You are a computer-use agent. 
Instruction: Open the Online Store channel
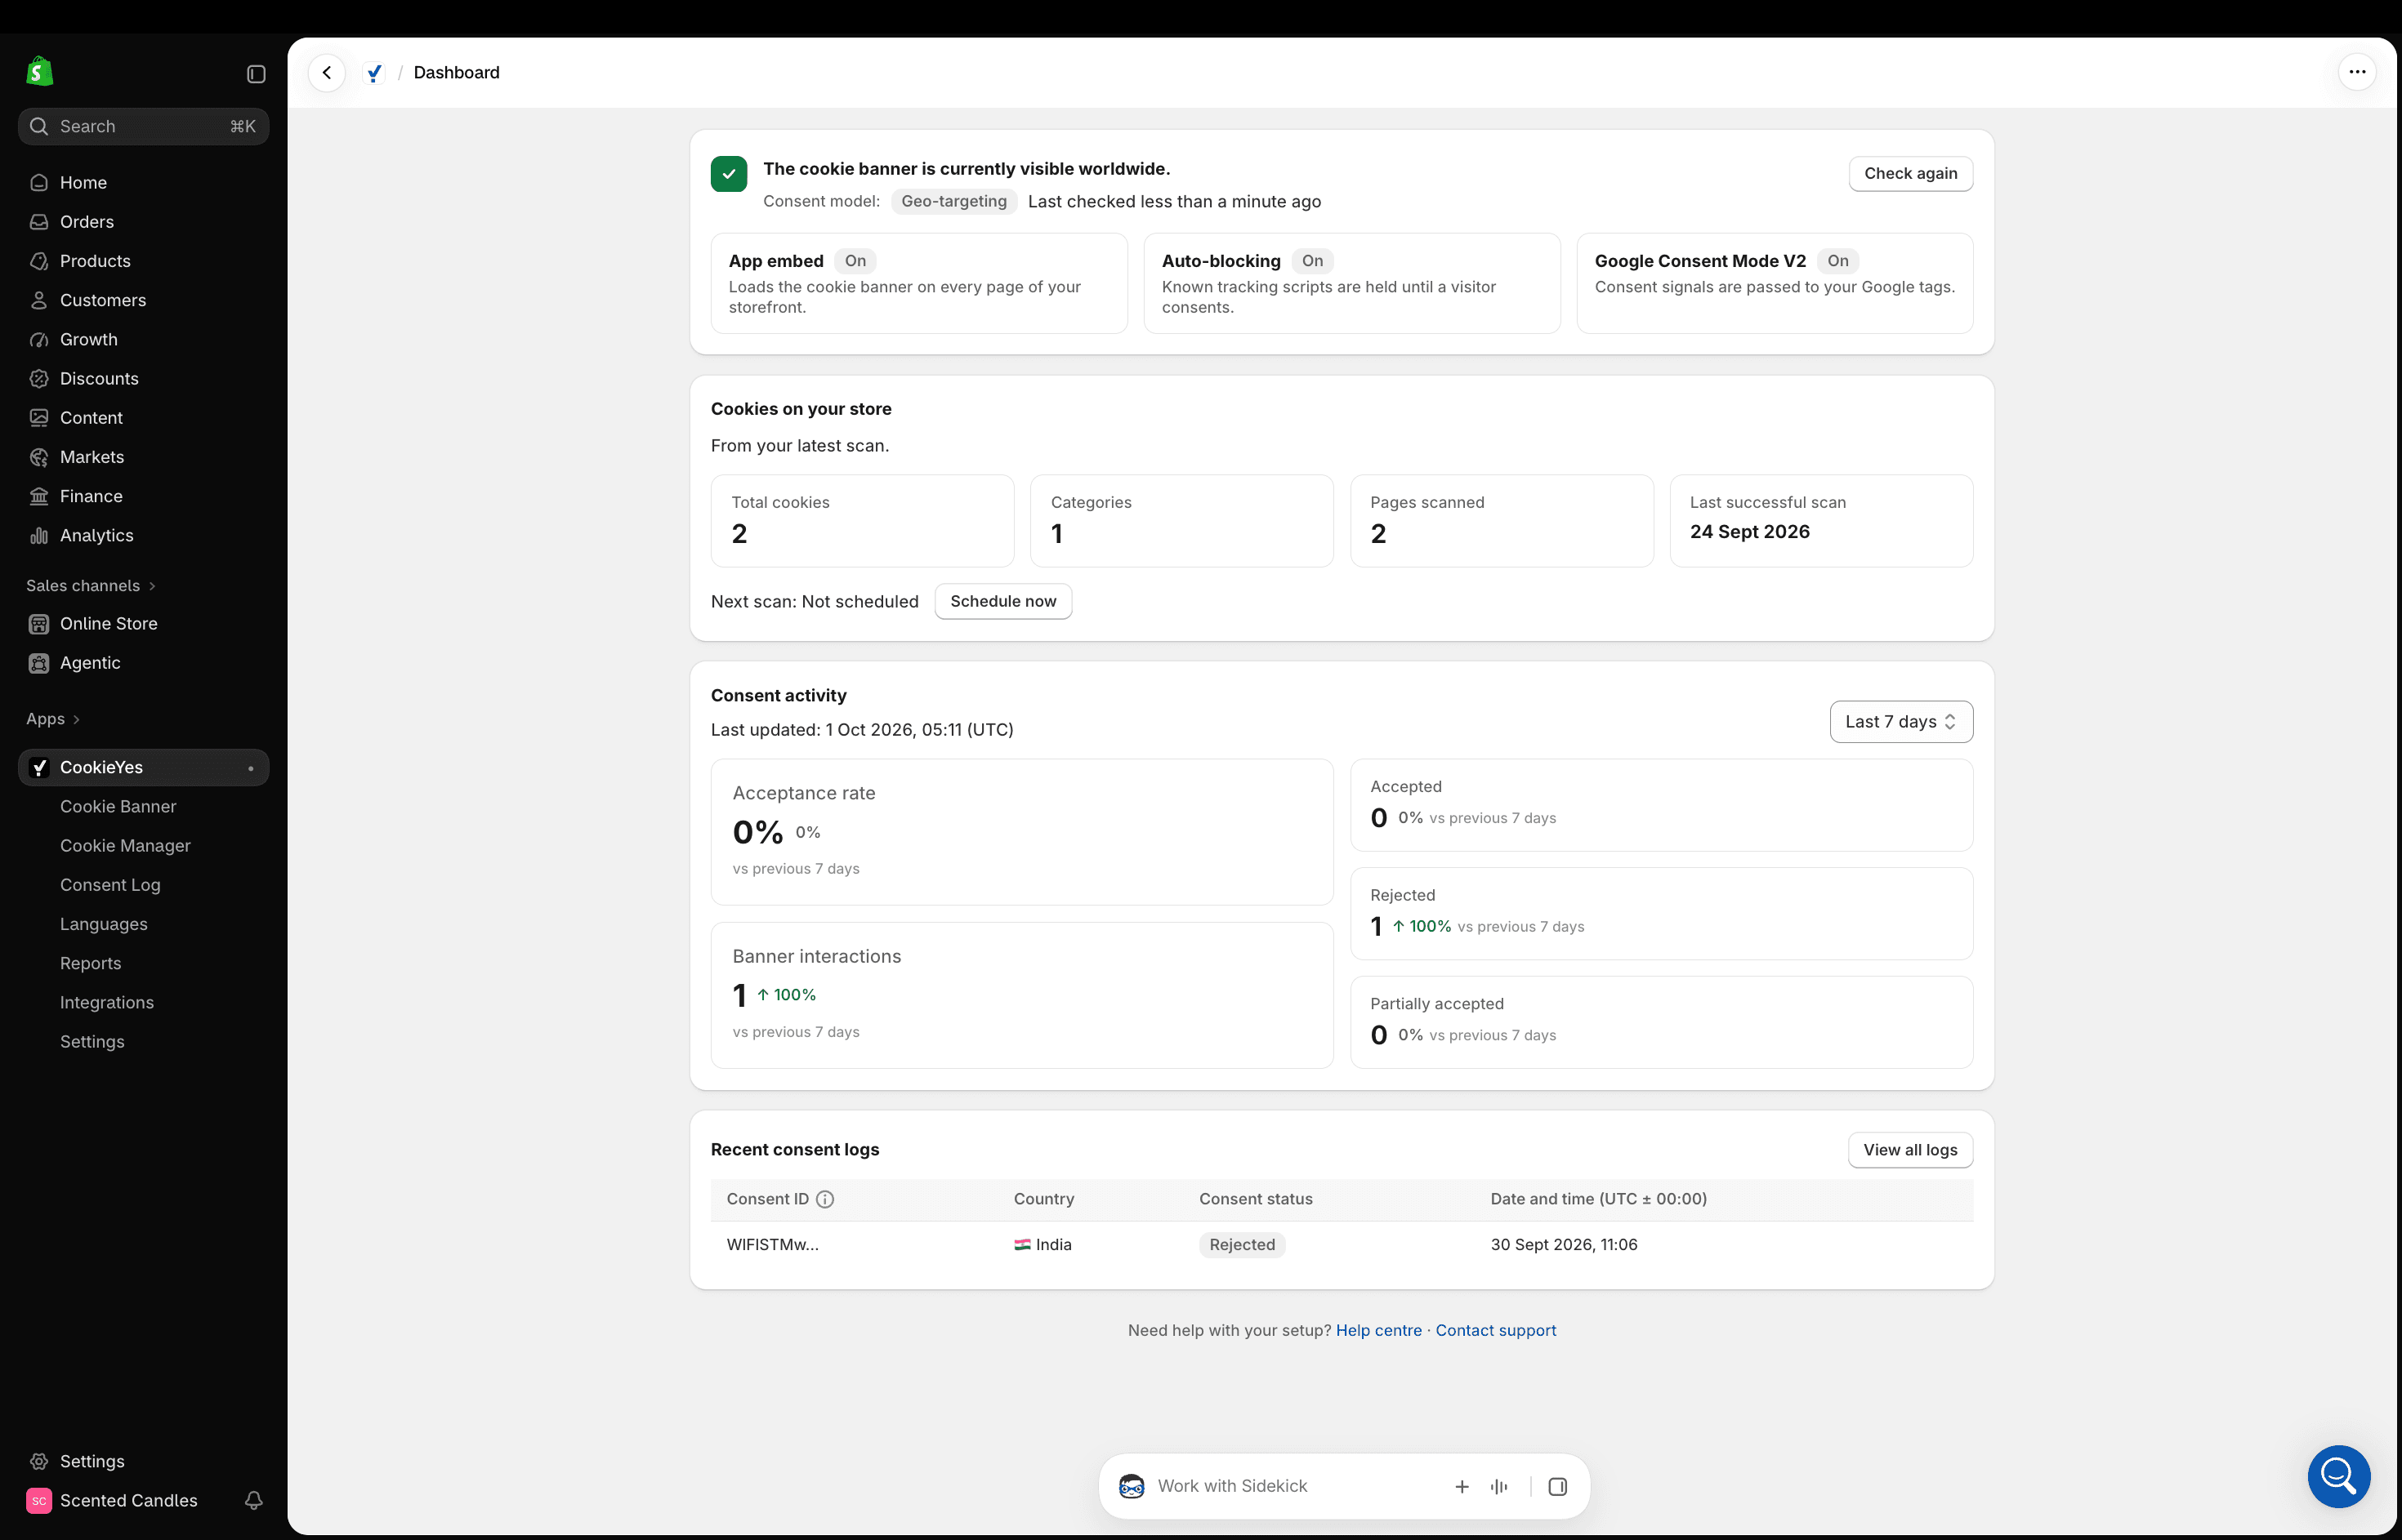[x=143, y=623]
